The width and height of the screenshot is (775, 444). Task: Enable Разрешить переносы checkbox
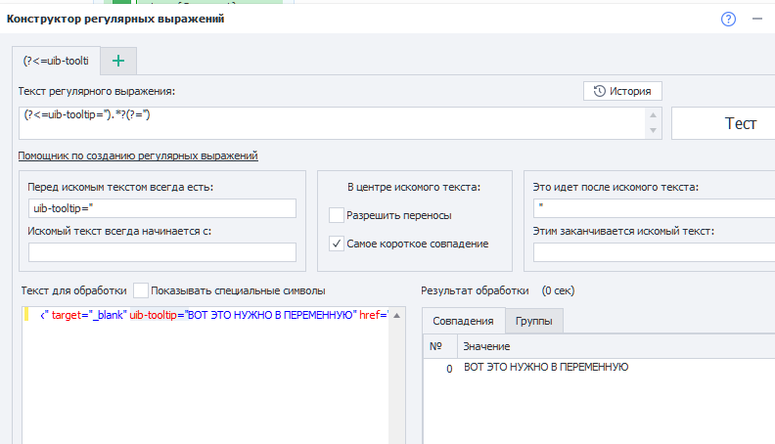[x=338, y=215]
